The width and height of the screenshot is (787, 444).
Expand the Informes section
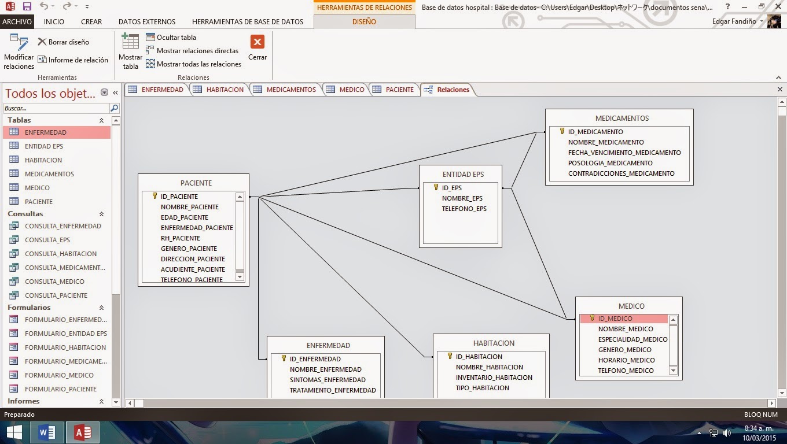pyautogui.click(x=101, y=401)
